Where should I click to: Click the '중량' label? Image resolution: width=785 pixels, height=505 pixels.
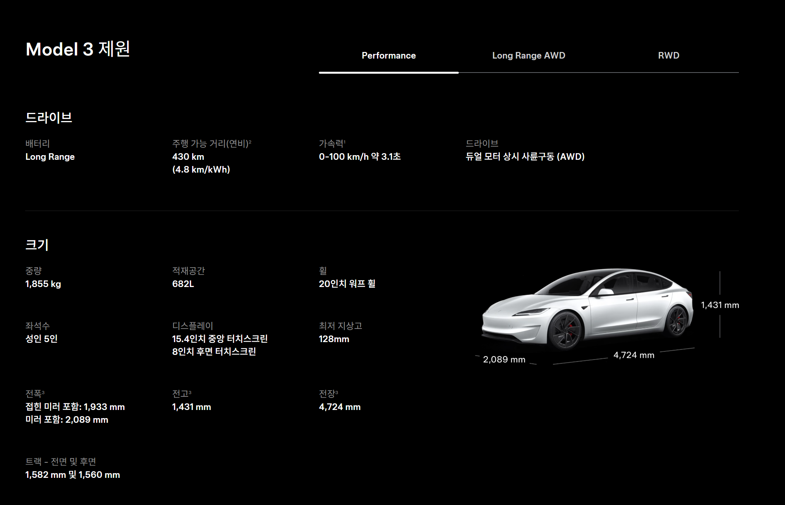coord(33,271)
